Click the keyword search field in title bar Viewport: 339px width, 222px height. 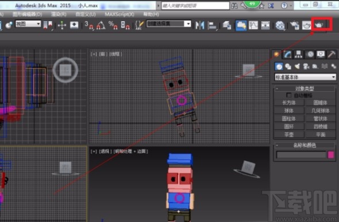(x=195, y=6)
